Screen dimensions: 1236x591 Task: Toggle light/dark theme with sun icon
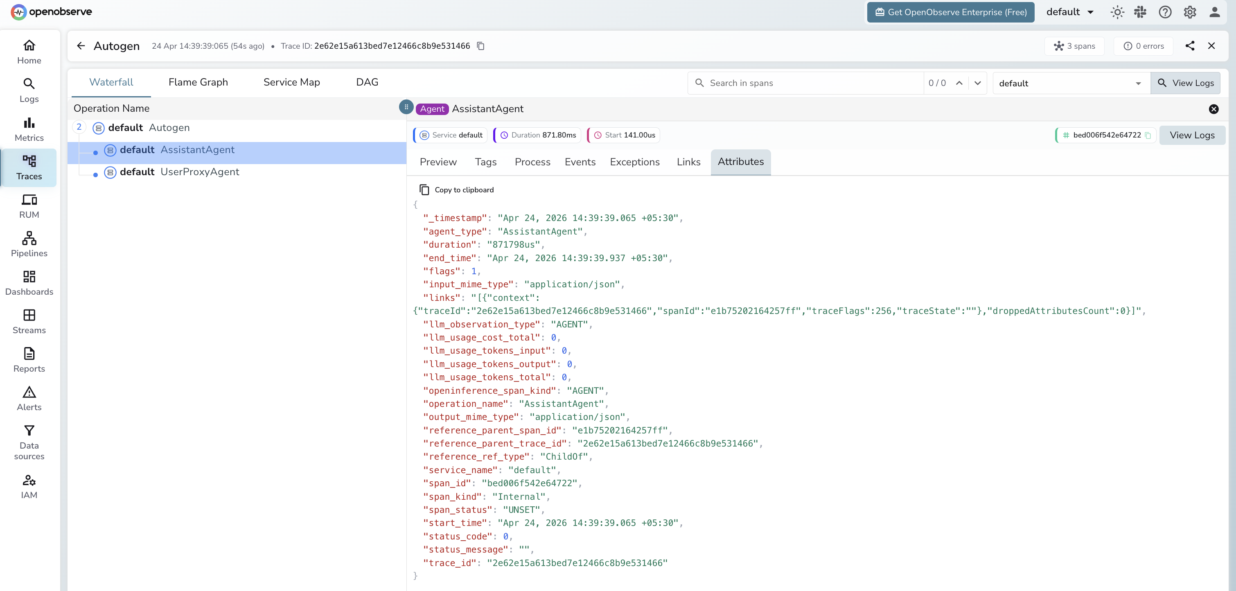click(x=1117, y=12)
